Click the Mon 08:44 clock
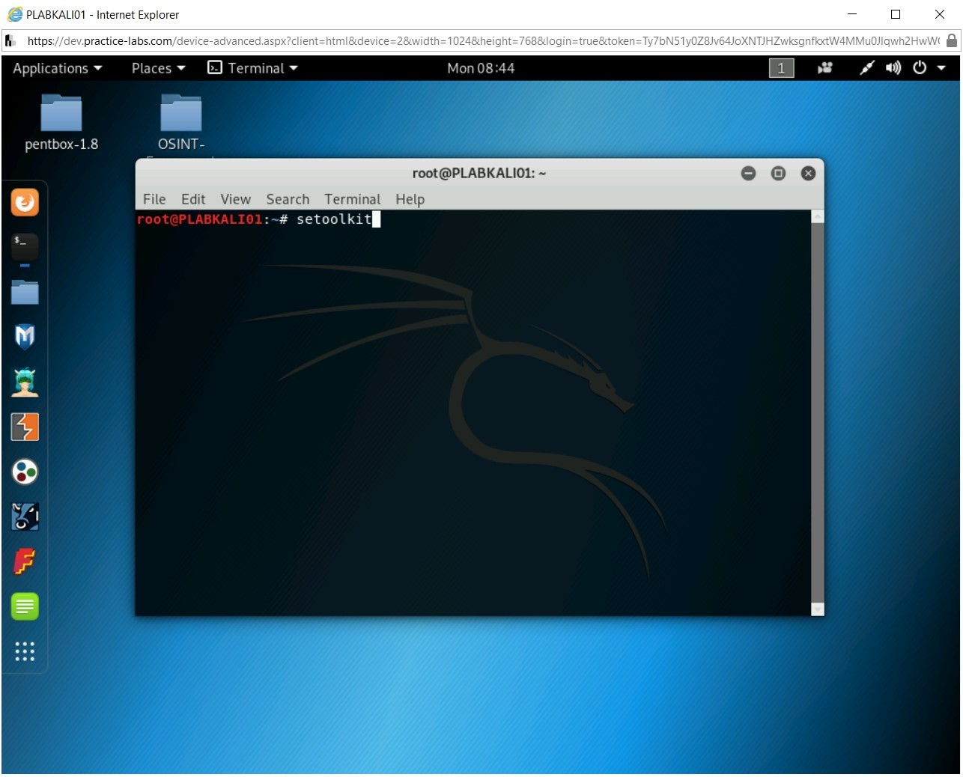Image resolution: width=963 pixels, height=777 pixels. 481,68
